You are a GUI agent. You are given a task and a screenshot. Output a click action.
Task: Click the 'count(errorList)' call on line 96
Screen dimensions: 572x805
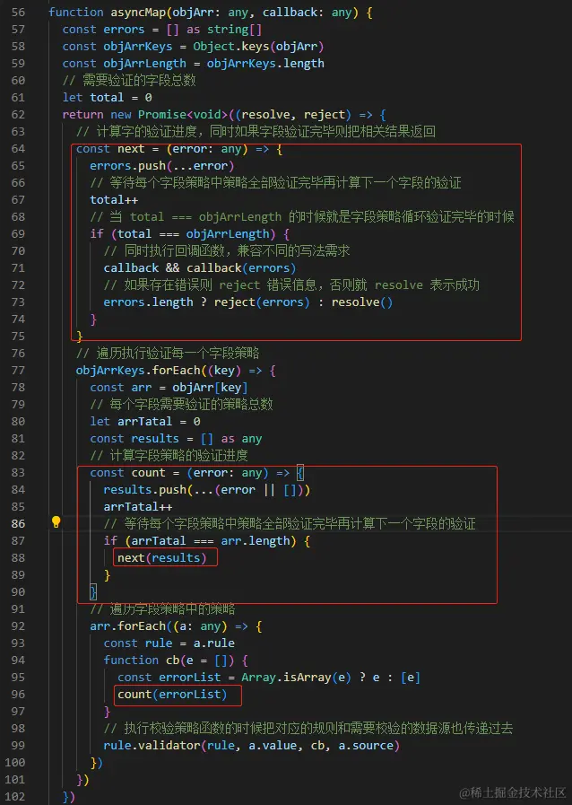point(172,694)
